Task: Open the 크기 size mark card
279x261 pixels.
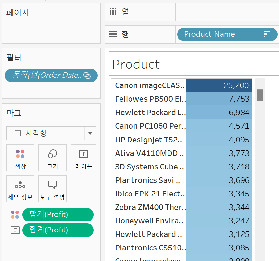Action: (53, 158)
